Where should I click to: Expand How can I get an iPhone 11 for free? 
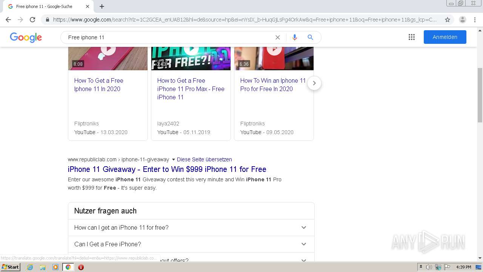[x=191, y=227]
